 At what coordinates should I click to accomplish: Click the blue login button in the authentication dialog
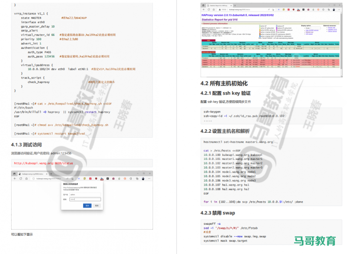[x=87, y=206]
